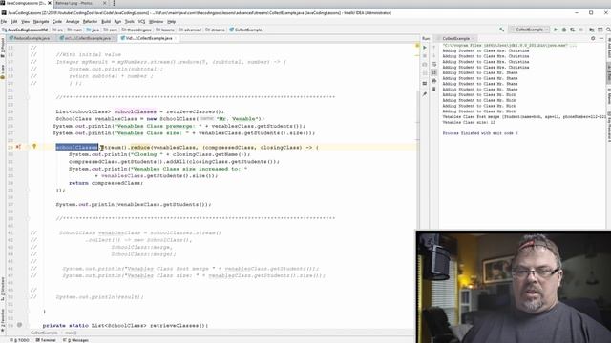Click the highlighted reduce method call
Viewport: 611px width, 343px height.
tap(140, 148)
